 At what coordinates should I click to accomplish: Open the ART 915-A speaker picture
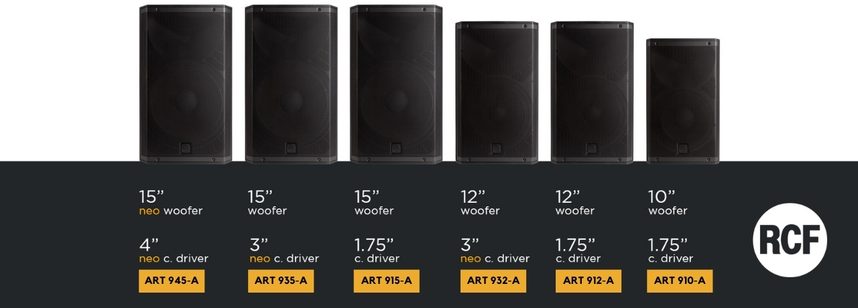[396, 84]
